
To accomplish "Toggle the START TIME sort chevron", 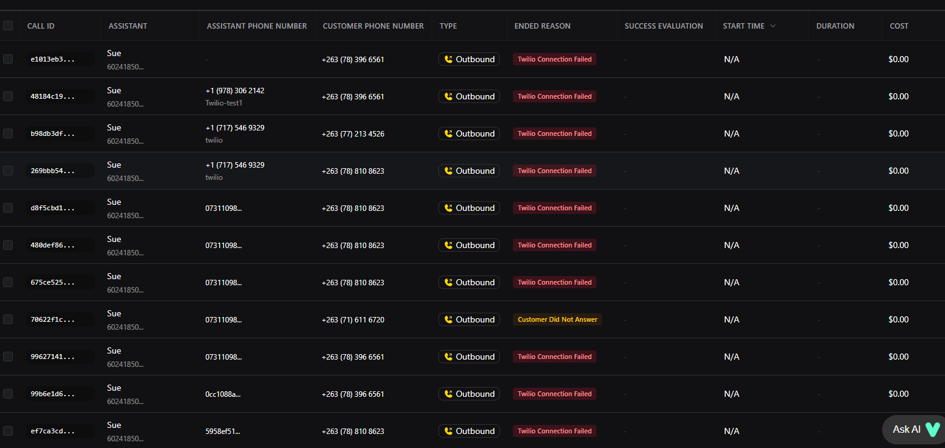I will 772,26.
